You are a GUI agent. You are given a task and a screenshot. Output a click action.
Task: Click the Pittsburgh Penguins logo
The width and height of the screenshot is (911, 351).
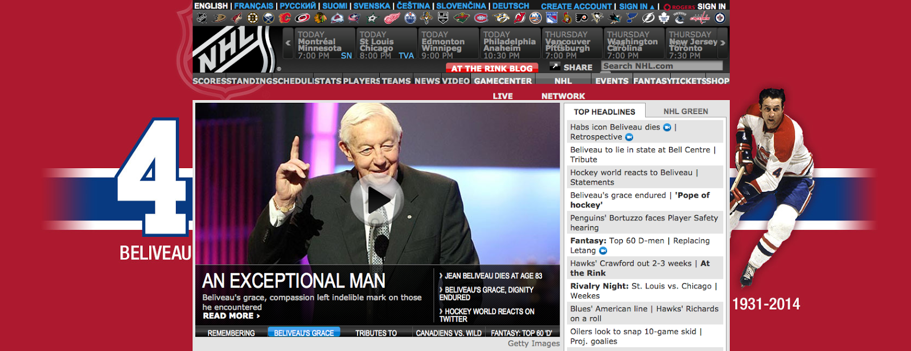point(597,18)
